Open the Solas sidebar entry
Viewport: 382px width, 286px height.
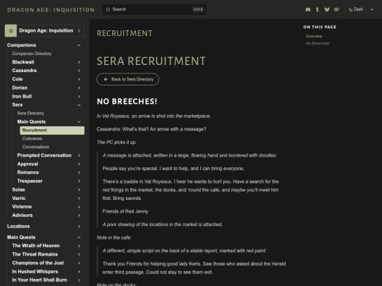[x=18, y=190]
